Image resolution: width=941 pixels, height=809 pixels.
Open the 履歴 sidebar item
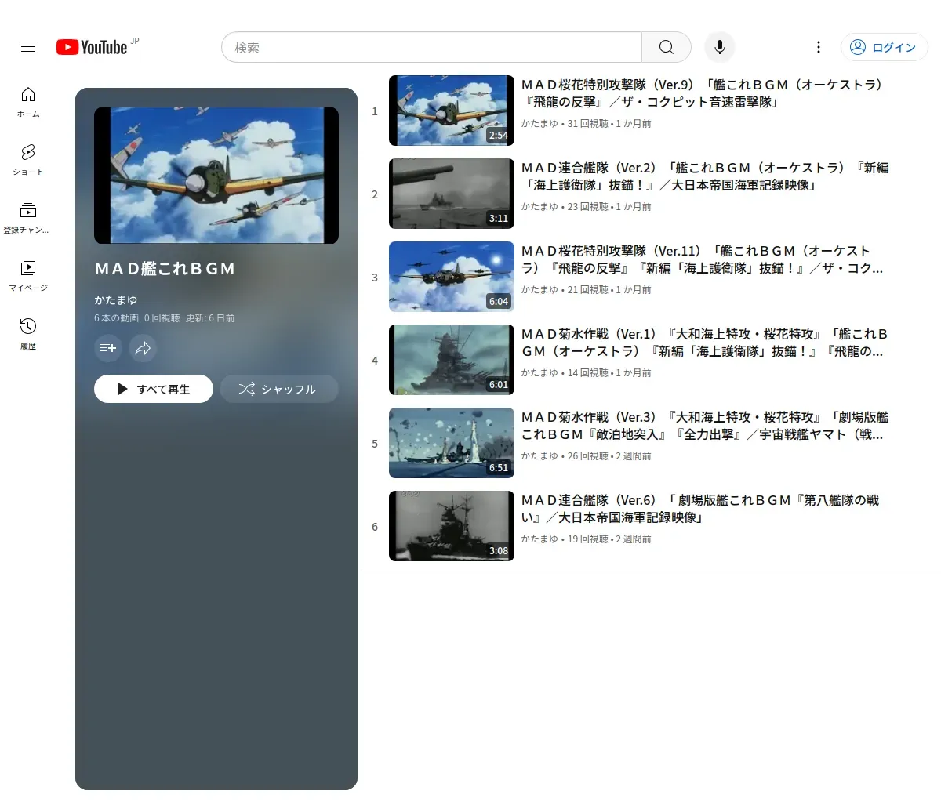coord(28,334)
